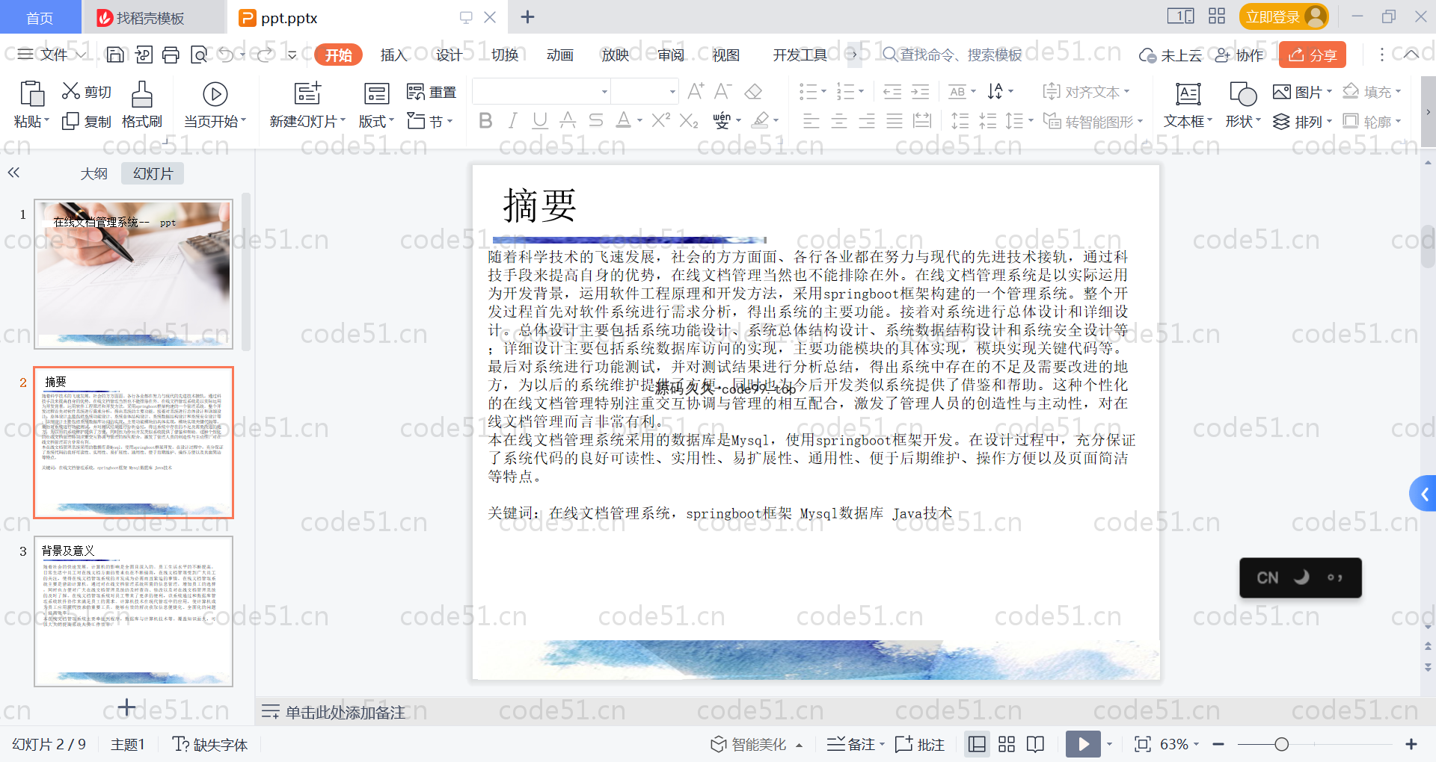Increase font size with the larger A icon
The width and height of the screenshot is (1436, 762).
coord(696,91)
